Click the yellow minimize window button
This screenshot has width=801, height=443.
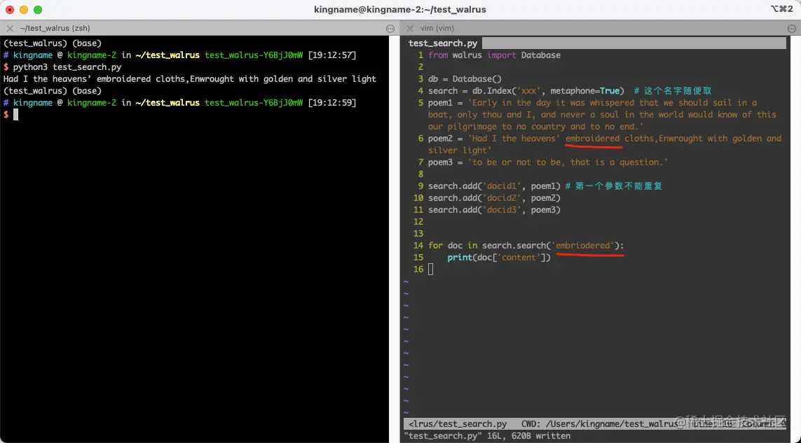click(24, 10)
